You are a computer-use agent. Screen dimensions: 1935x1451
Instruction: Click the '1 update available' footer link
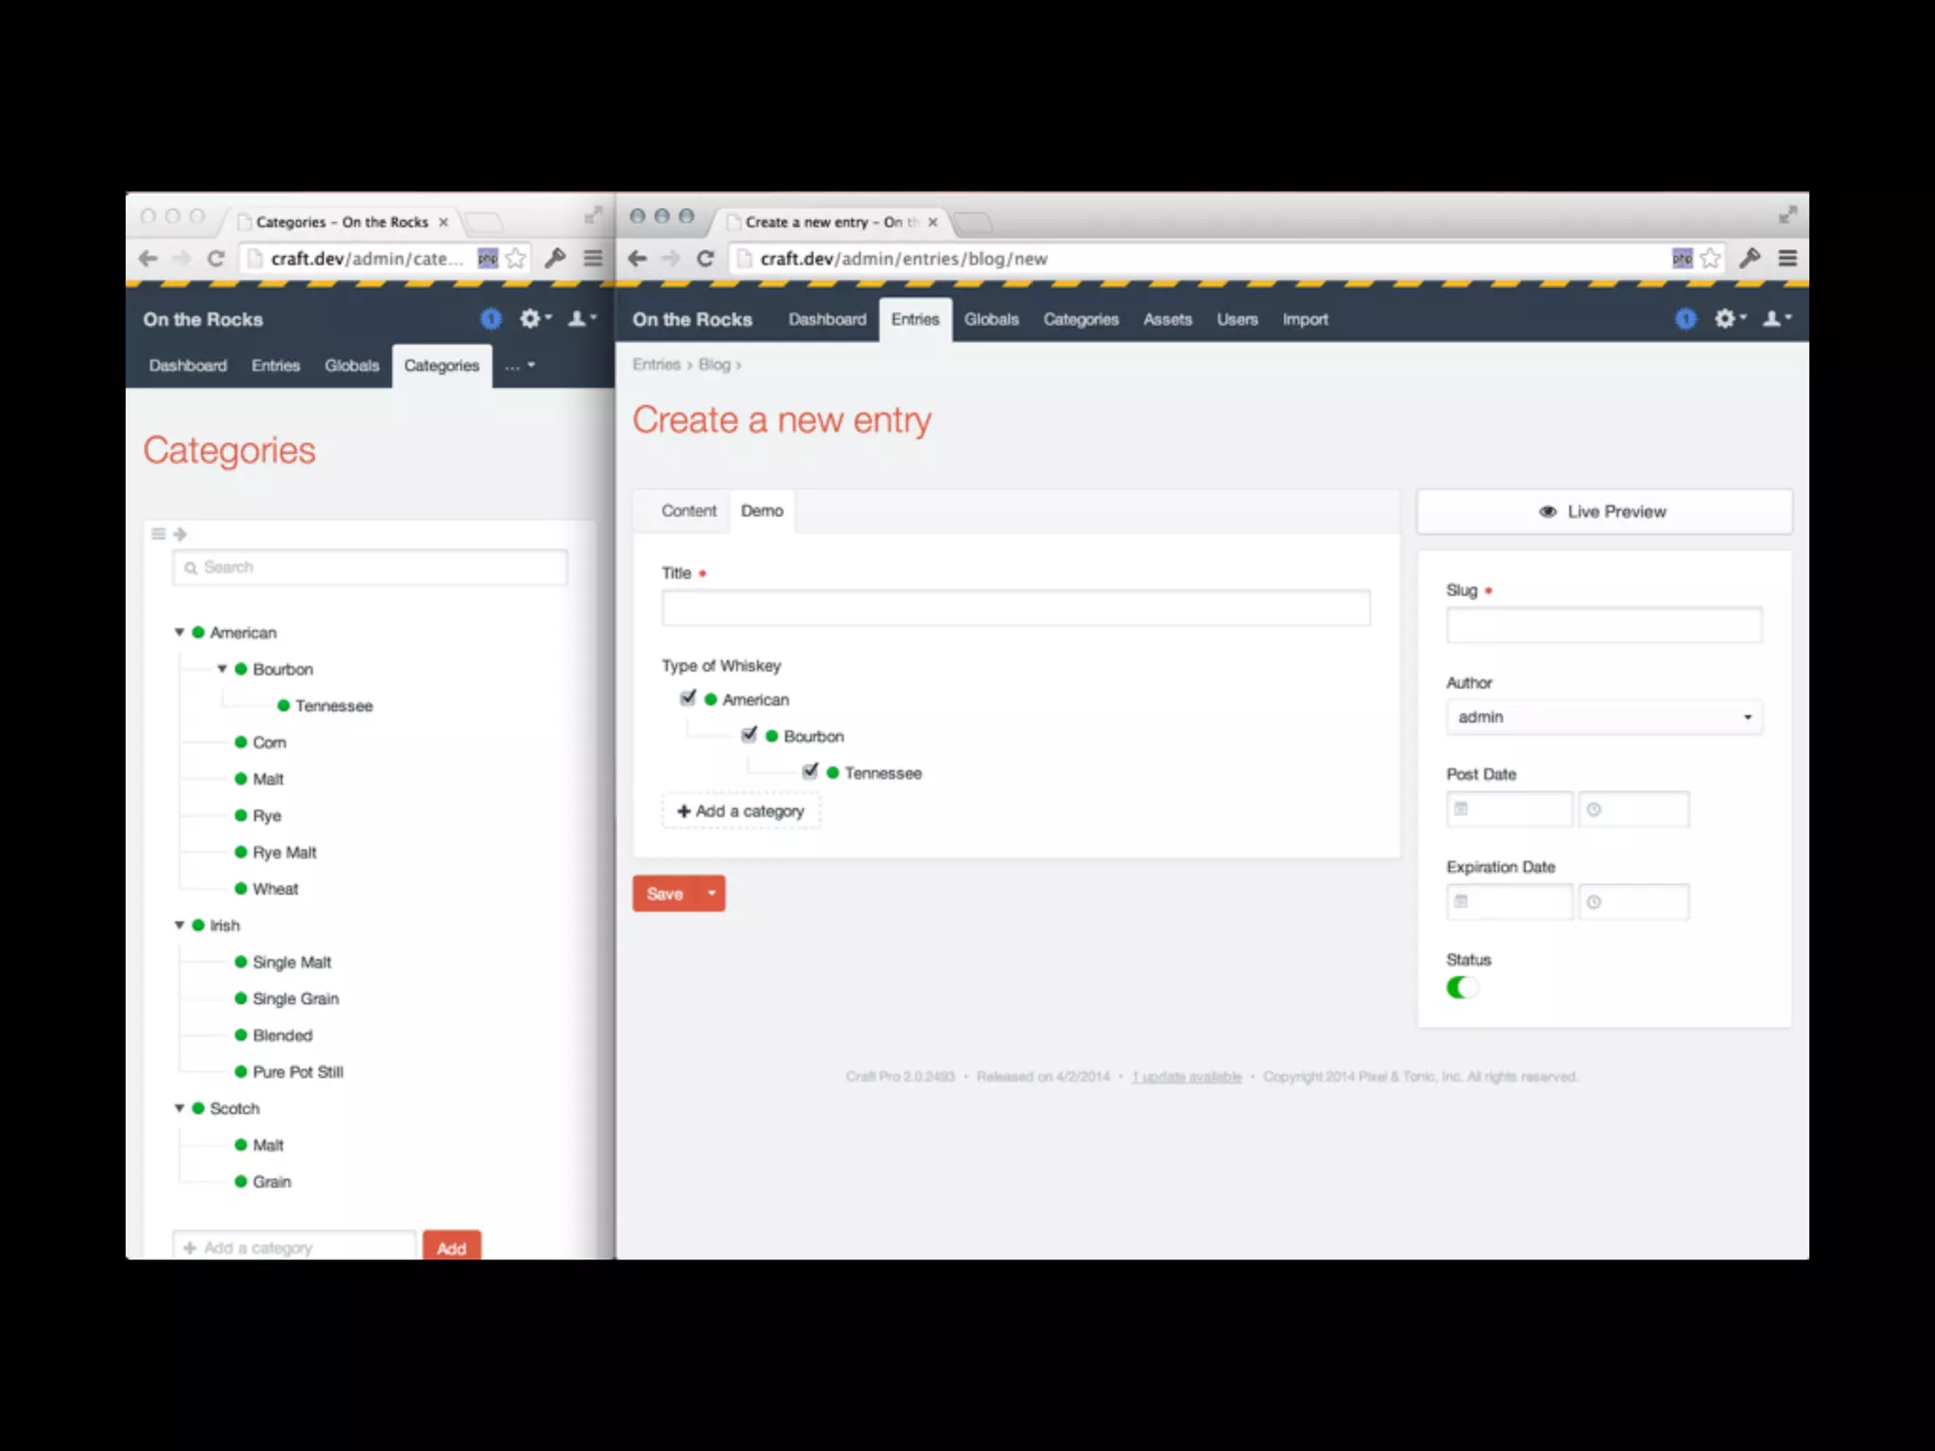(1187, 1077)
